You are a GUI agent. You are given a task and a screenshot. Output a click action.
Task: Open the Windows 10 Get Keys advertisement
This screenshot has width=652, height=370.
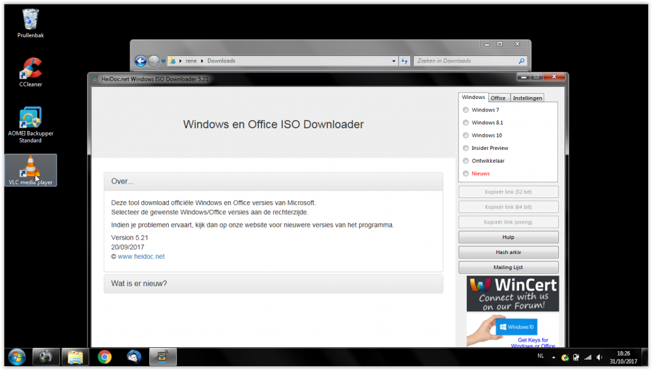(512, 330)
